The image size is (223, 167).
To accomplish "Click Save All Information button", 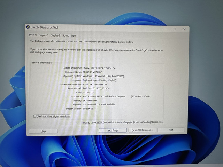I will tap(142, 130).
